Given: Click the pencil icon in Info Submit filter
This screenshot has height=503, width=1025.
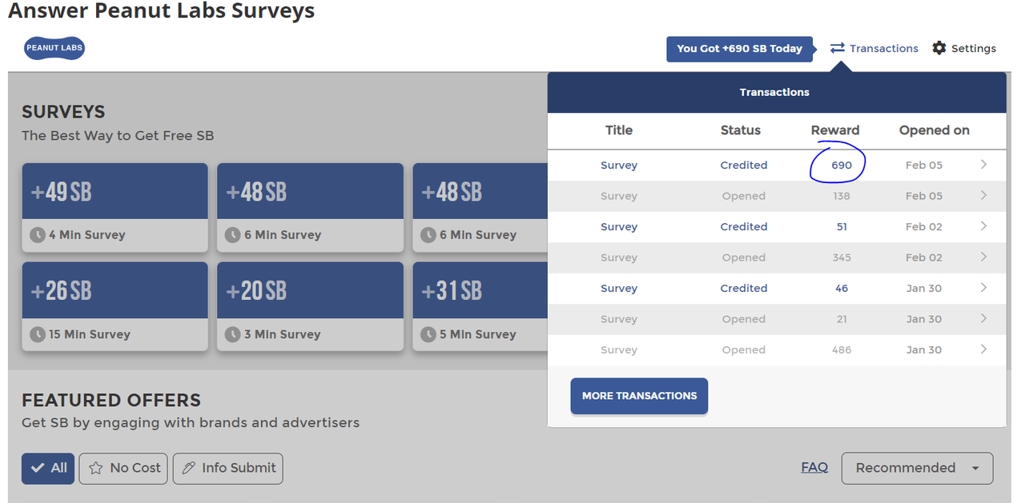Looking at the screenshot, I should 189,469.
